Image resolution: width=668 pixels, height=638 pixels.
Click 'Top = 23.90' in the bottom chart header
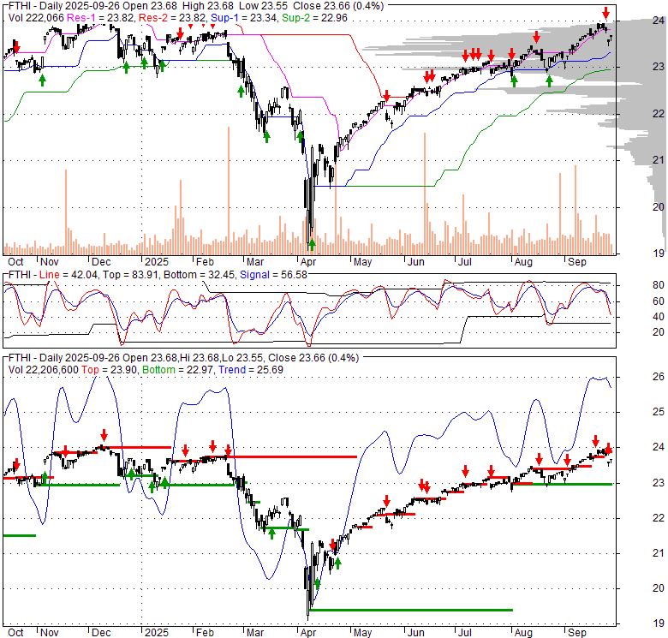(x=110, y=370)
